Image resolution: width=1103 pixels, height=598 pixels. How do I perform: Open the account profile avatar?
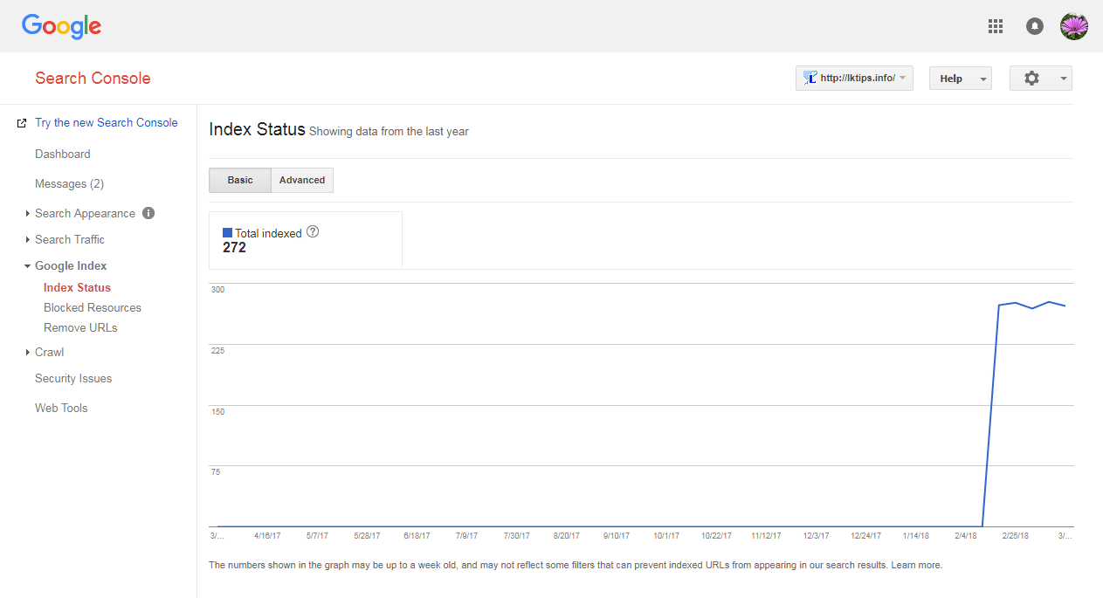tap(1074, 26)
